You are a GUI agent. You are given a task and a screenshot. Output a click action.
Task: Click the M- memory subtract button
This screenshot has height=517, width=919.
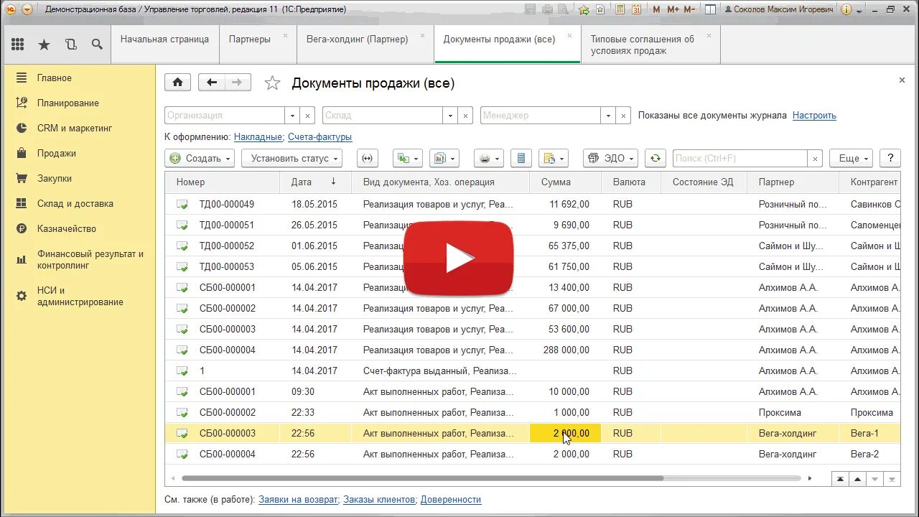tap(689, 9)
